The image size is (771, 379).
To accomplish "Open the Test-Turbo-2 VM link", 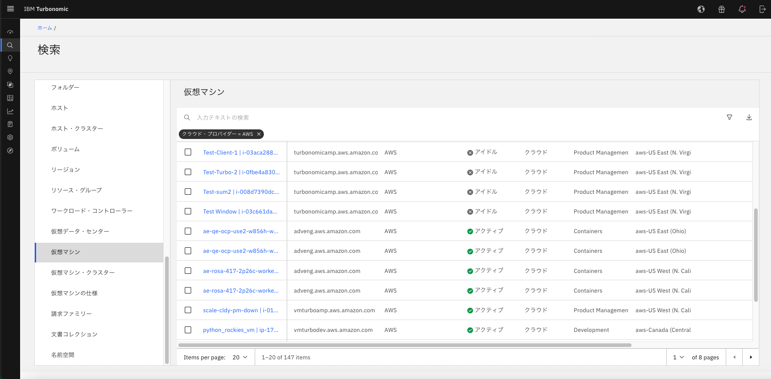I will (x=241, y=172).
